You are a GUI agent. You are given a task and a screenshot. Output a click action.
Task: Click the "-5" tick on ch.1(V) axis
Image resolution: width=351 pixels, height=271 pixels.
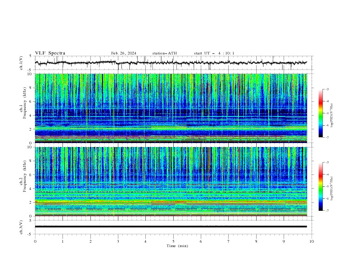click(30, 70)
